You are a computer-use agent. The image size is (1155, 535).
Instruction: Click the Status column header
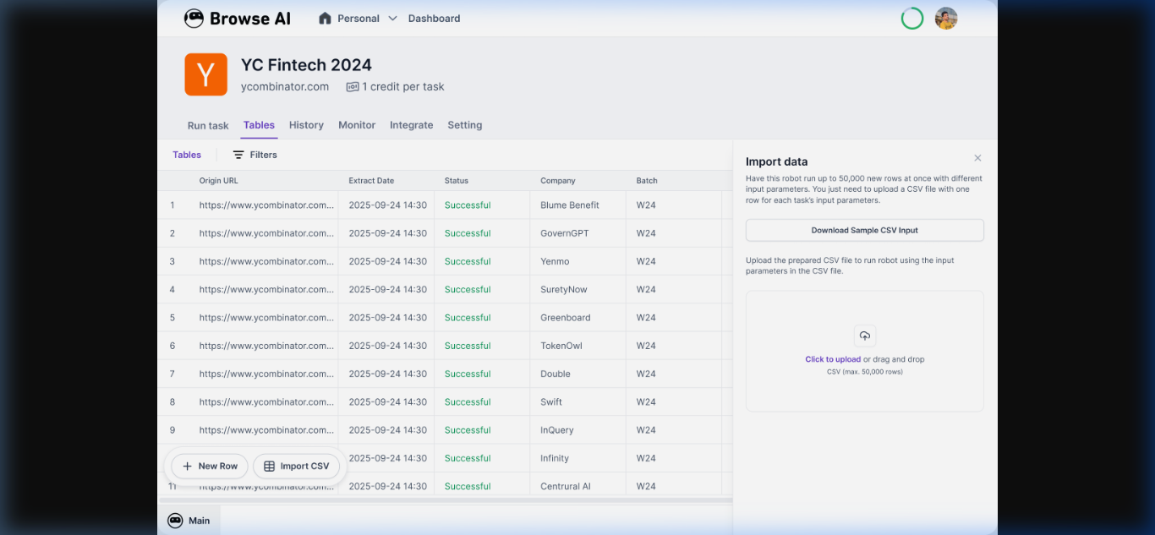tap(457, 181)
